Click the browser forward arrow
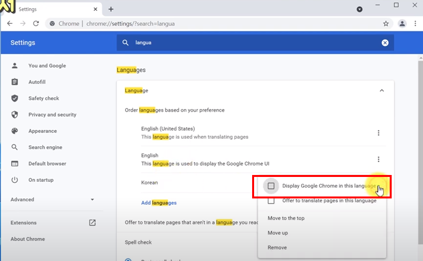This screenshot has width=423, height=261. point(23,23)
